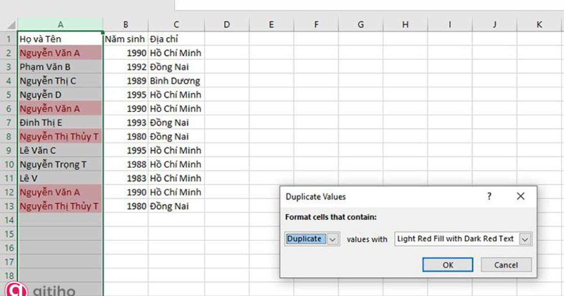Click OK to confirm duplicate highlighting
The width and height of the screenshot is (564, 296).
click(x=447, y=265)
